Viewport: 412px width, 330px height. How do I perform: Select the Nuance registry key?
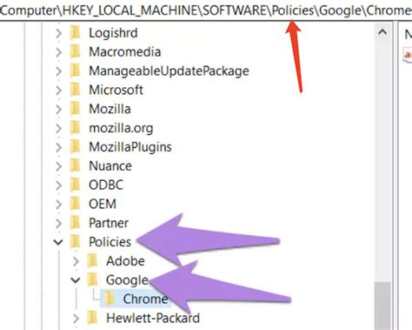click(110, 166)
